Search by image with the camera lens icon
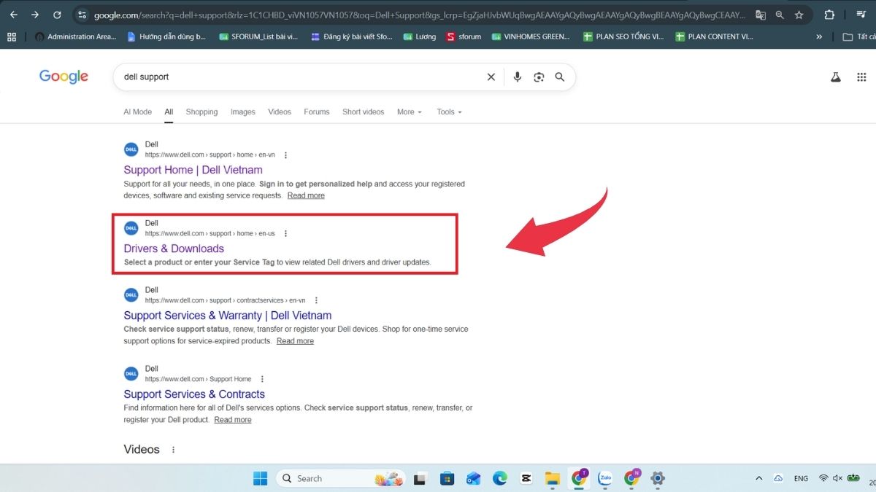Screen dimensions: 876x492 (x=539, y=77)
